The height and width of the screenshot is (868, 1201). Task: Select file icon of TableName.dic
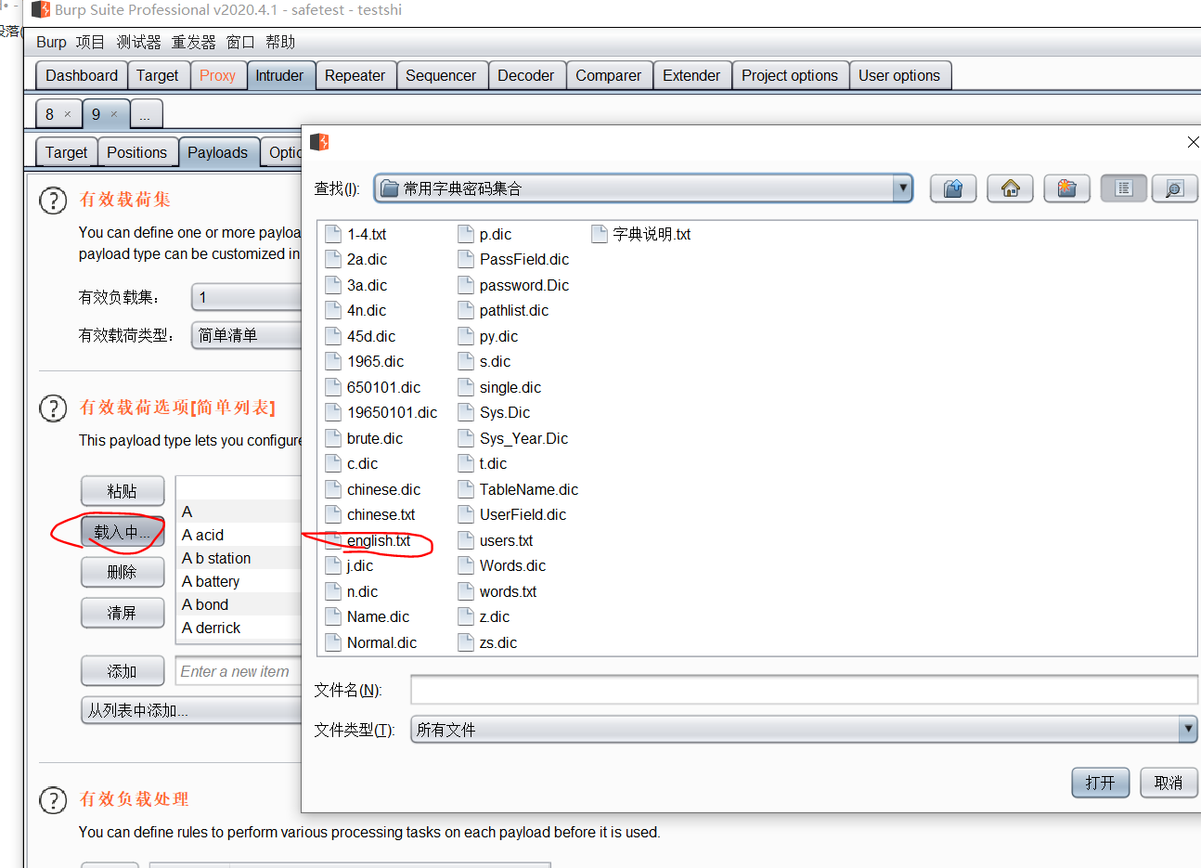click(466, 489)
